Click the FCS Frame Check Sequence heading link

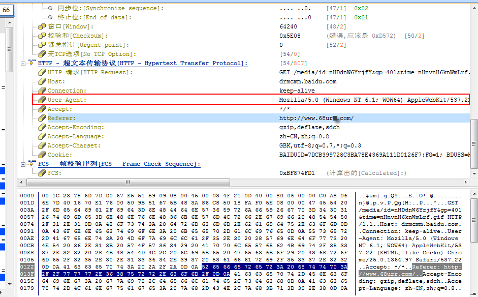(119, 164)
